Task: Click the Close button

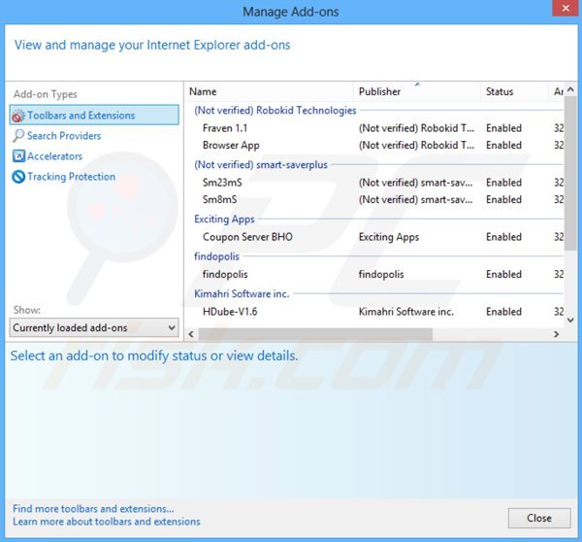Action: [x=539, y=518]
